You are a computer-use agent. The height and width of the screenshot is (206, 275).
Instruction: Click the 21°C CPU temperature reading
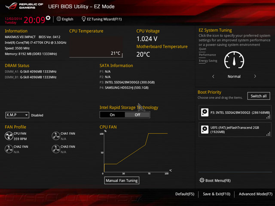coord(116,53)
